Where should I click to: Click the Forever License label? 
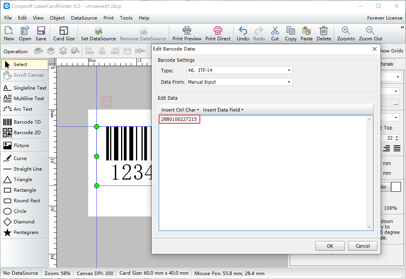click(384, 18)
